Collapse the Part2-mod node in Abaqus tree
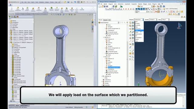194x109 pixels. click(x=104, y=57)
